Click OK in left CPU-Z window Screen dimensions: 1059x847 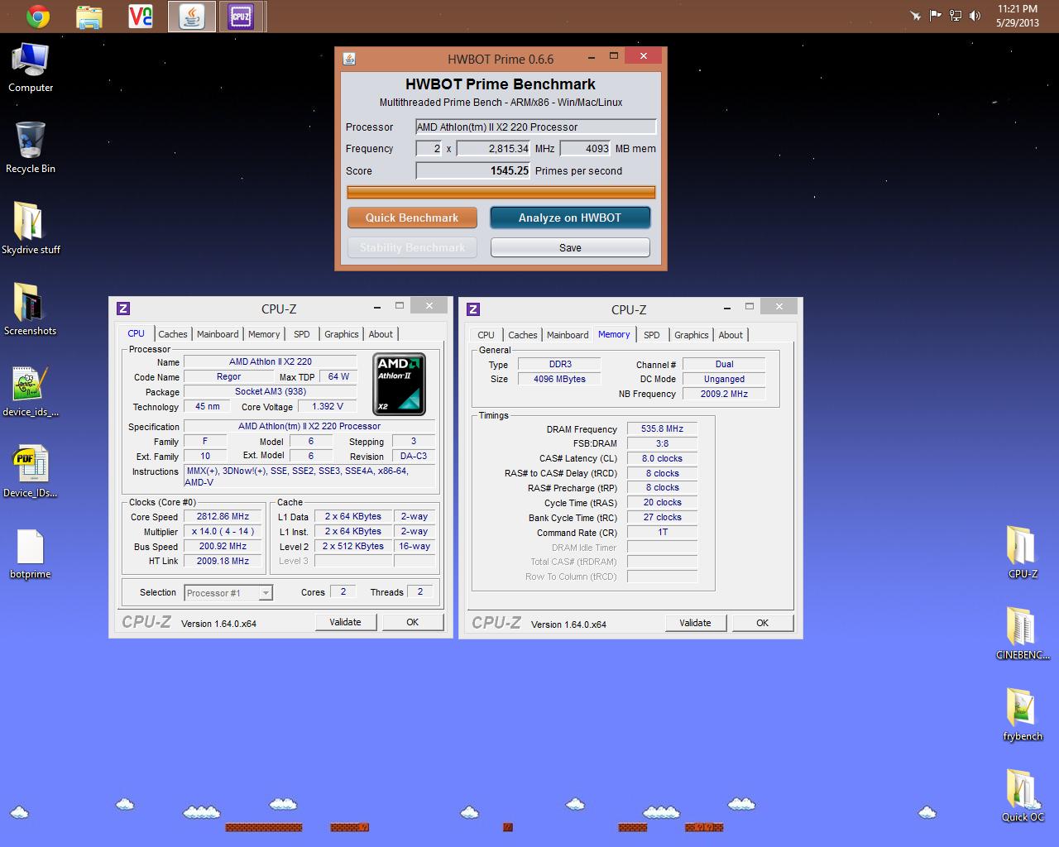coord(412,622)
